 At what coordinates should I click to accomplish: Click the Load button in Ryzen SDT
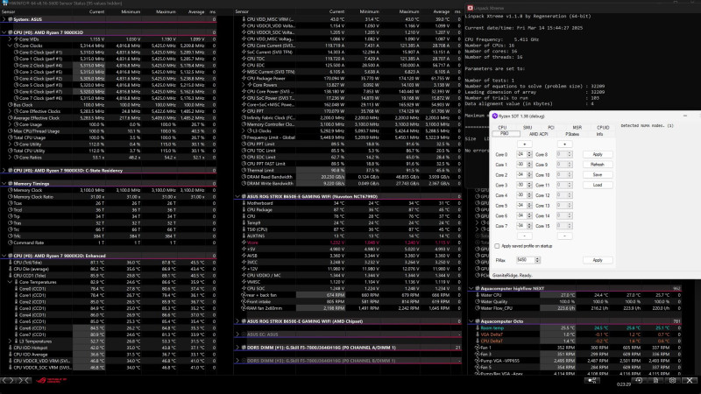tap(598, 185)
